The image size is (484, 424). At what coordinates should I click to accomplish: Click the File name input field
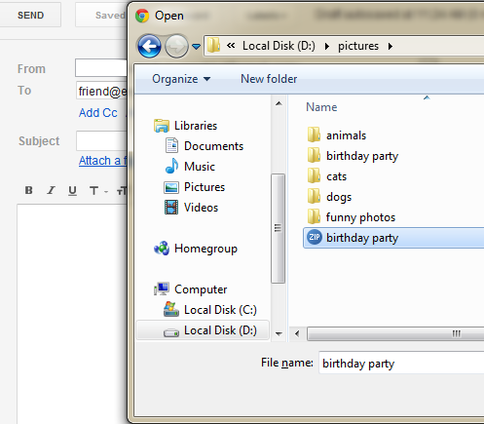point(401,363)
